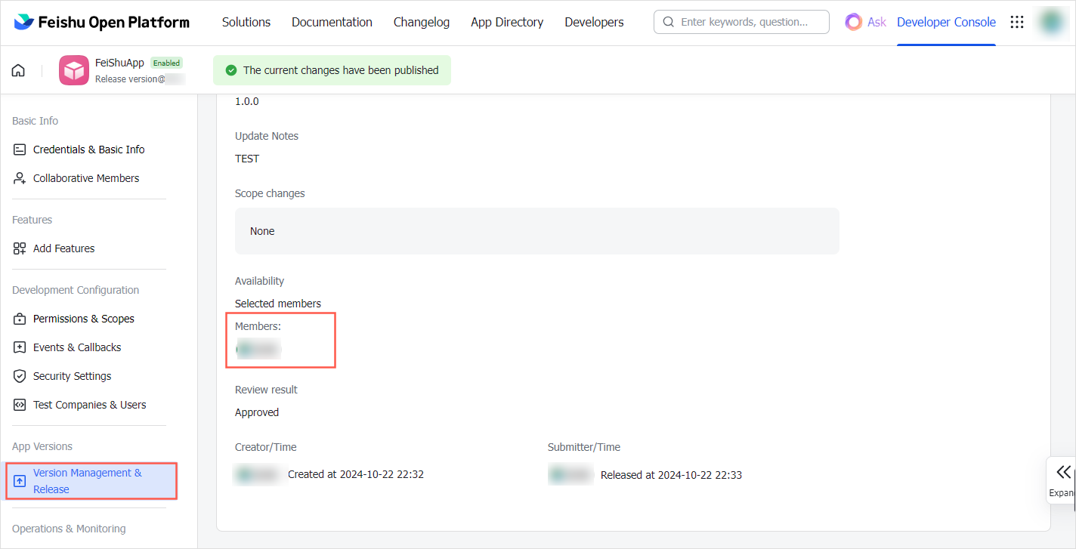Click the Enabled status badge
1076x549 pixels.
166,63
